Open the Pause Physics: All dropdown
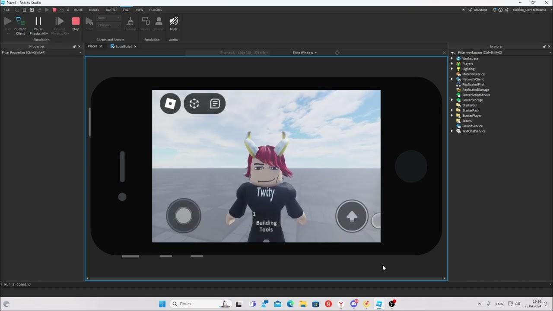Screen dimensions: 553x311 (38, 34)
